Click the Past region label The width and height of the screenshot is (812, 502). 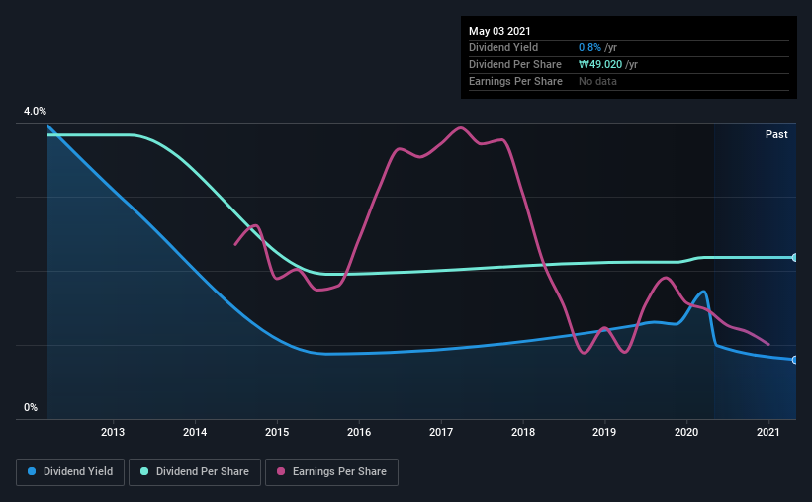[x=776, y=134]
